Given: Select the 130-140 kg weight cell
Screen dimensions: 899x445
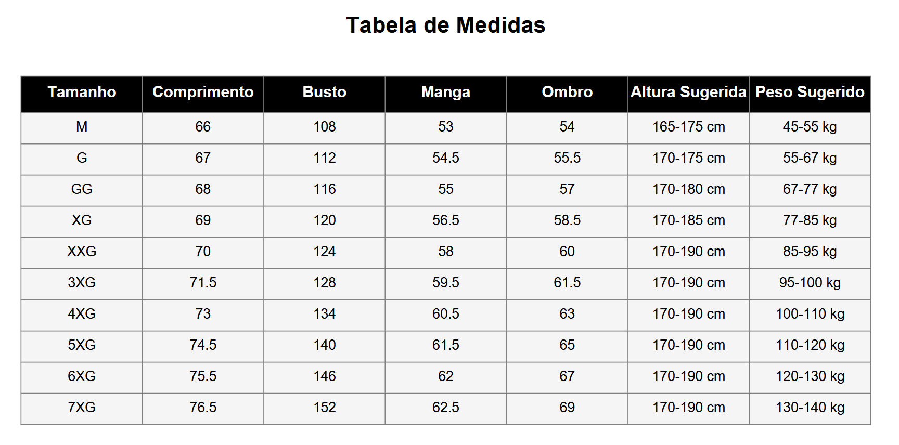Looking at the screenshot, I should coord(810,408).
